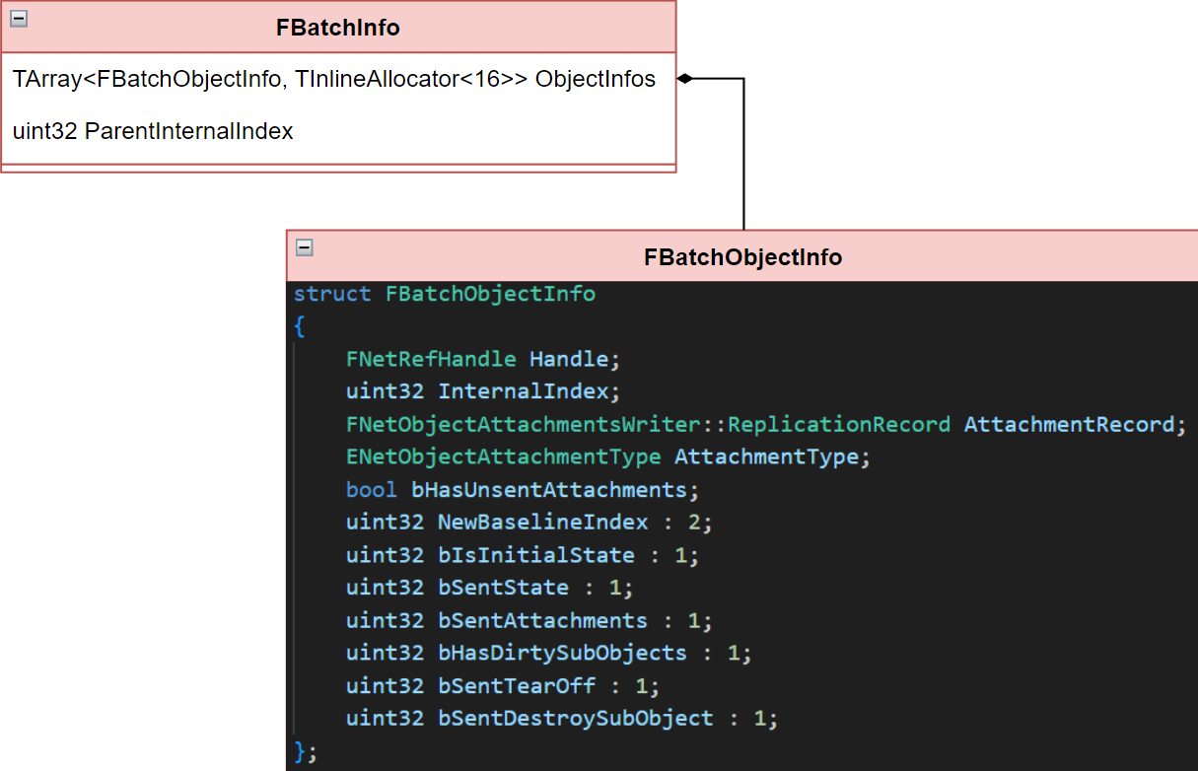Select the FBatchInfo header title
The image size is (1198, 771).
pyautogui.click(x=337, y=28)
